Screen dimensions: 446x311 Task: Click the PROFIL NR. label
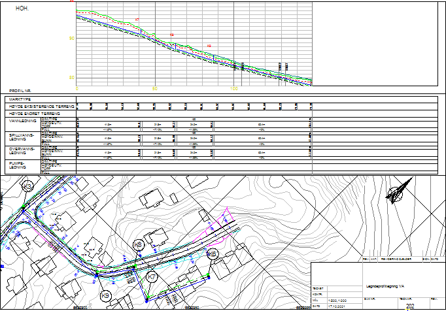20,91
